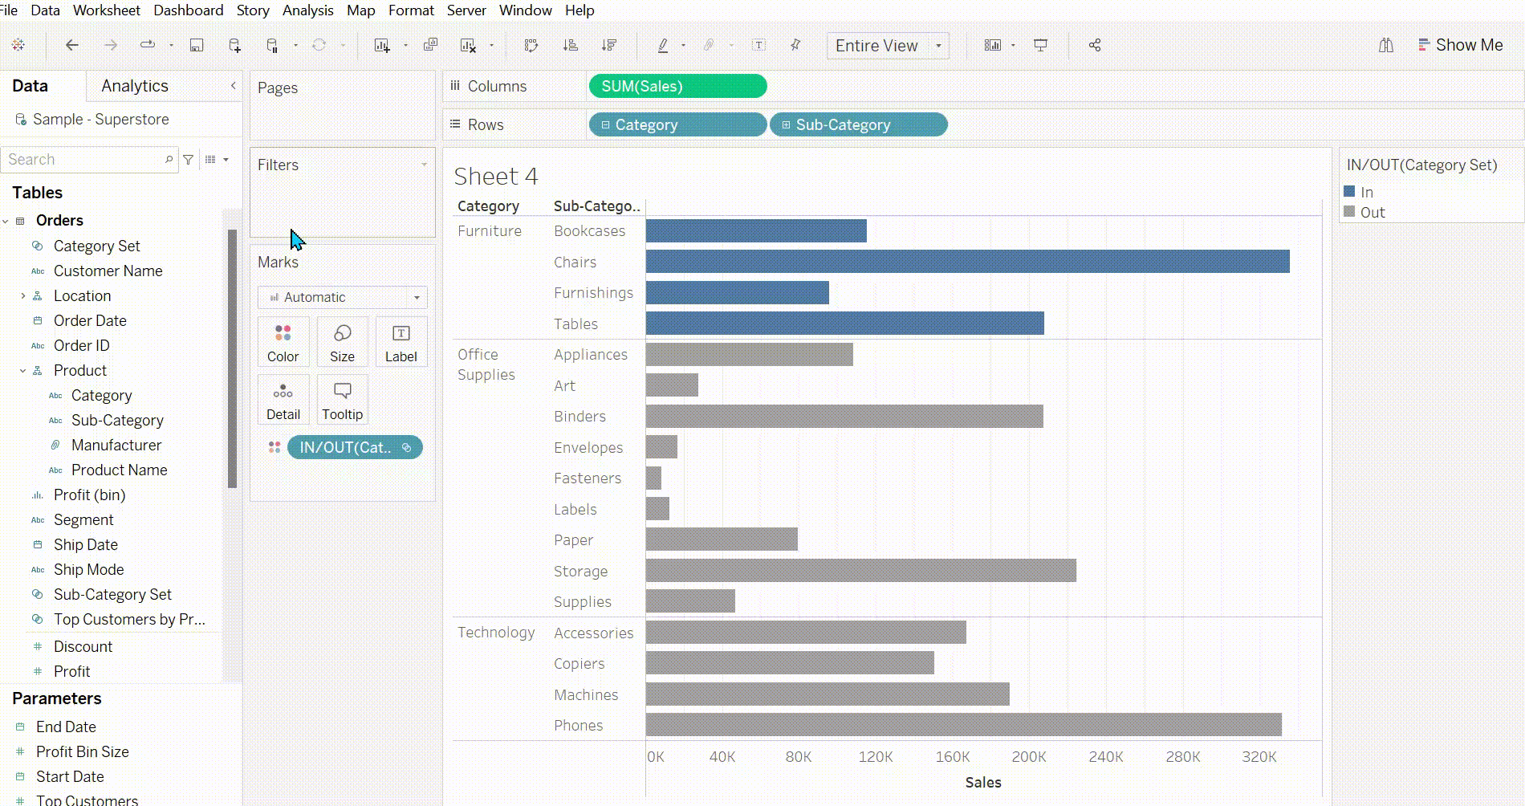Viewport: 1525px width, 806px height.
Task: Open the Label marks card
Action: [x=401, y=342]
